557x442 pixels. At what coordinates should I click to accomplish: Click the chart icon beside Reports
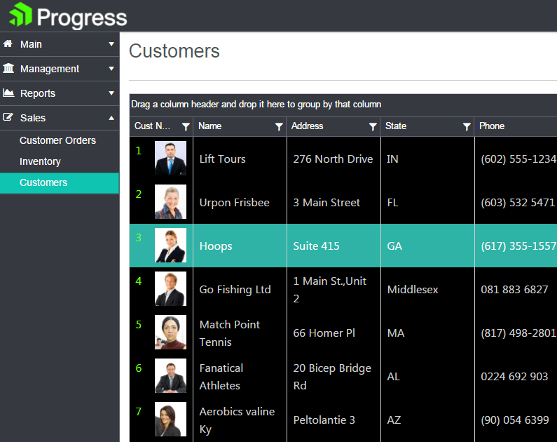click(8, 93)
